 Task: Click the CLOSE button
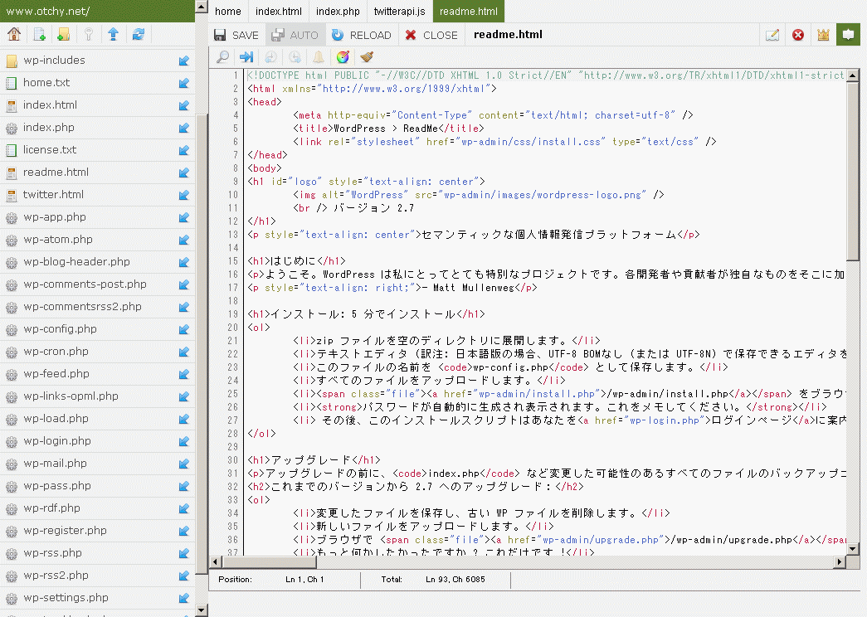pyautogui.click(x=431, y=35)
